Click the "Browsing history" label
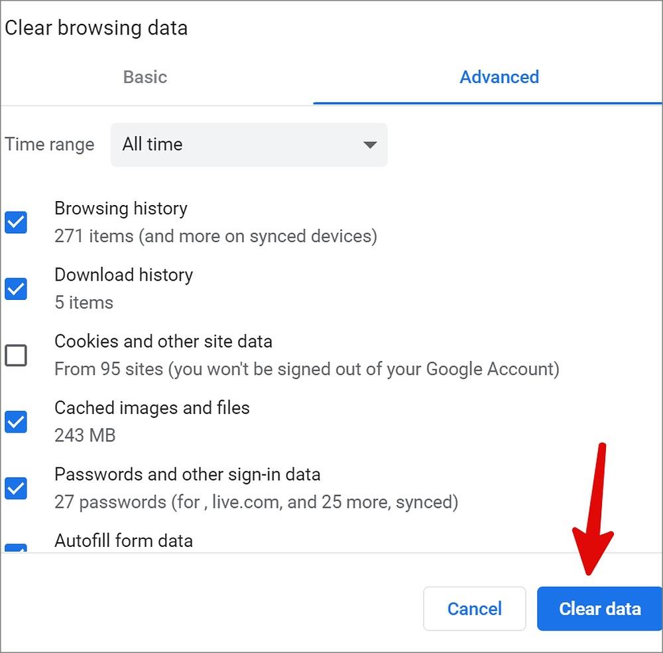The image size is (663, 653). point(121,208)
